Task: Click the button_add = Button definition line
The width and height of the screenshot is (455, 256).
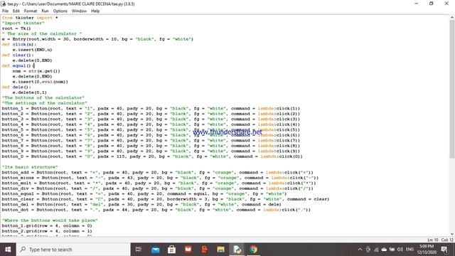Action: click(158, 172)
